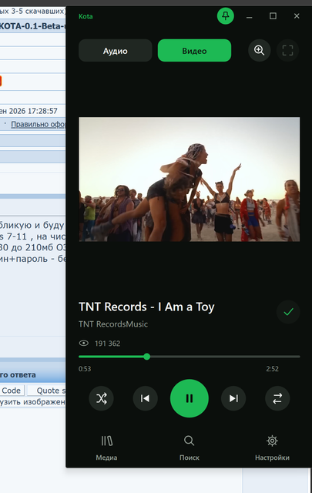Click the playback progress slider handle
Screen dimensions: 312x493
(147, 357)
